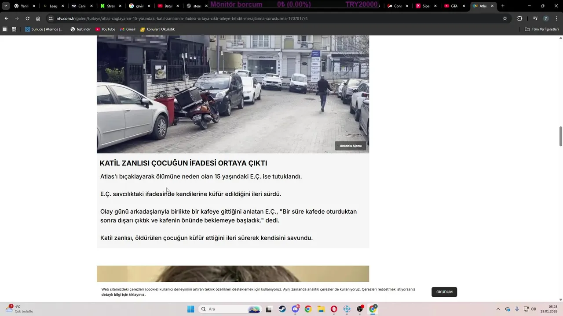Viewport: 563px width, 316px height.
Task: Click the ntv.com.tr address bar URL
Action: (182, 18)
